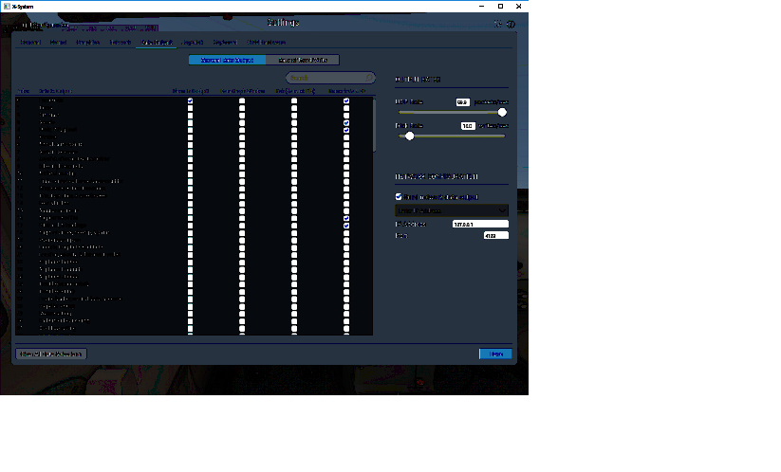
Task: Click the Search input field
Action: click(330, 78)
